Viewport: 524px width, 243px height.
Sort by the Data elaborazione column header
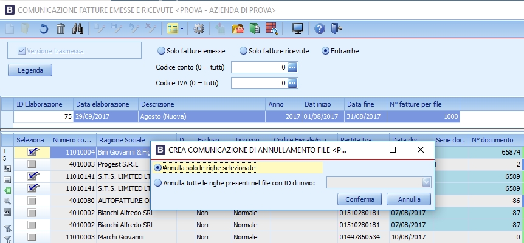[x=106, y=104]
